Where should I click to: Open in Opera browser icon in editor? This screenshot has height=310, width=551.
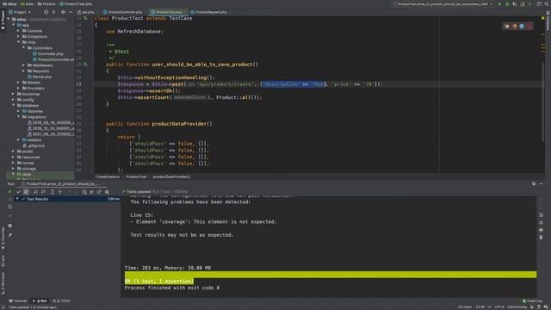(x=529, y=26)
